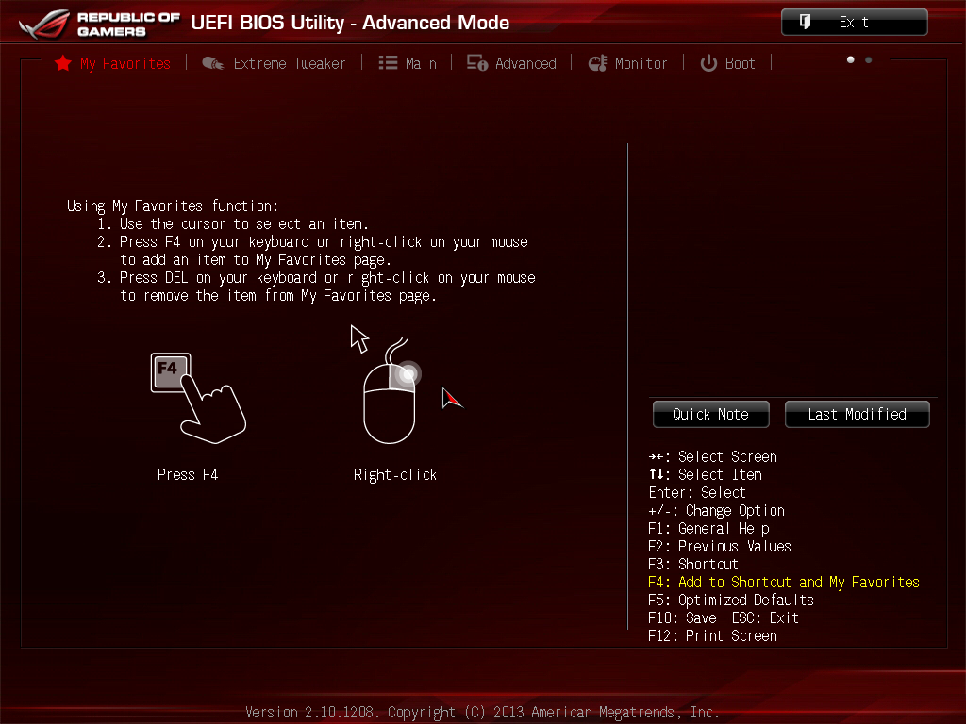The height and width of the screenshot is (724, 966).
Task: Click the 'Right-click' caption under mouse
Action: pos(395,474)
